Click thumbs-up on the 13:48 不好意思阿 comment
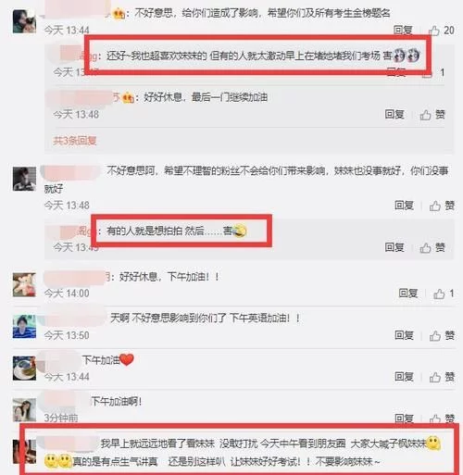Image resolution: width=463 pixels, height=475 pixels. click(x=442, y=206)
